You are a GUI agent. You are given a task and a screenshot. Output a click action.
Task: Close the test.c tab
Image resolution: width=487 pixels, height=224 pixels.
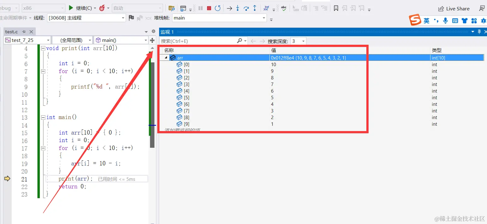click(x=31, y=32)
